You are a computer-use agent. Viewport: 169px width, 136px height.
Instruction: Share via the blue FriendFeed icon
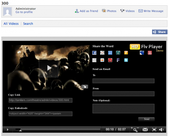[110, 53]
